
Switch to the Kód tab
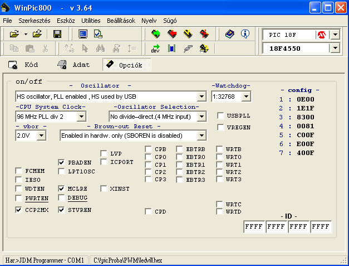[x=23, y=65]
